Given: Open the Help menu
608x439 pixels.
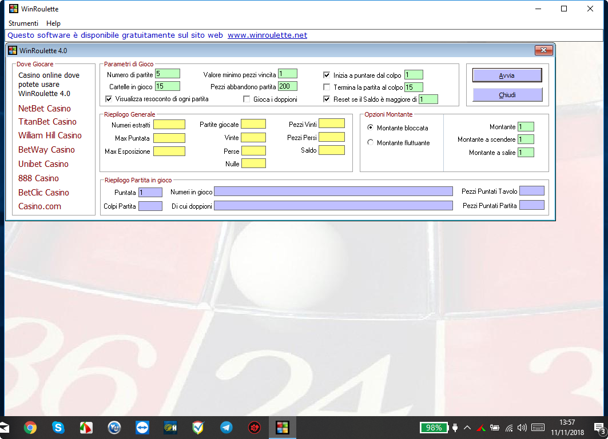Looking at the screenshot, I should point(54,23).
